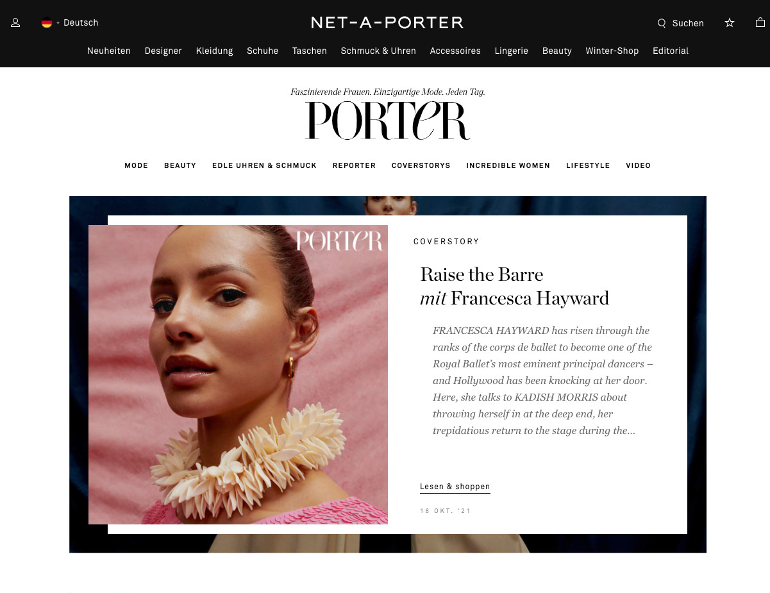Go to the Video section
This screenshot has width=770, height=593.
(639, 165)
